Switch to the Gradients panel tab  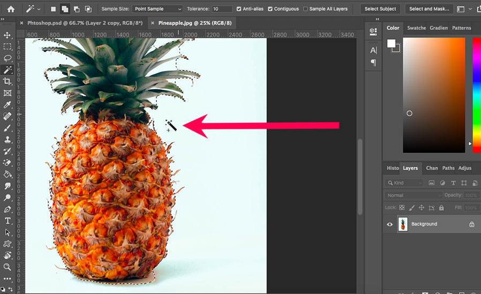pos(439,28)
